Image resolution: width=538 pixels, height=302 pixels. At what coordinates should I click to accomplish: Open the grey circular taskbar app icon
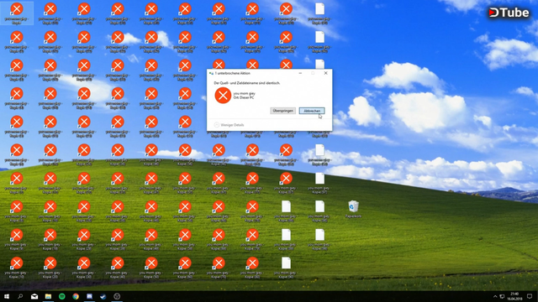click(x=117, y=296)
